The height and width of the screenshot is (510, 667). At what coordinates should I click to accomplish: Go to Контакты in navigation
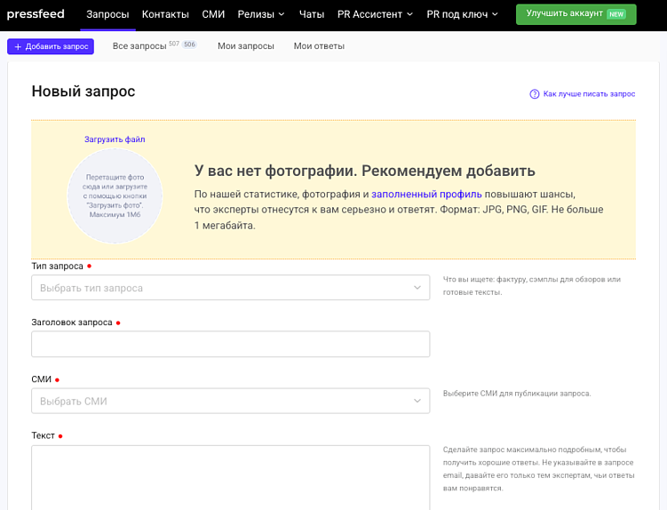point(165,14)
